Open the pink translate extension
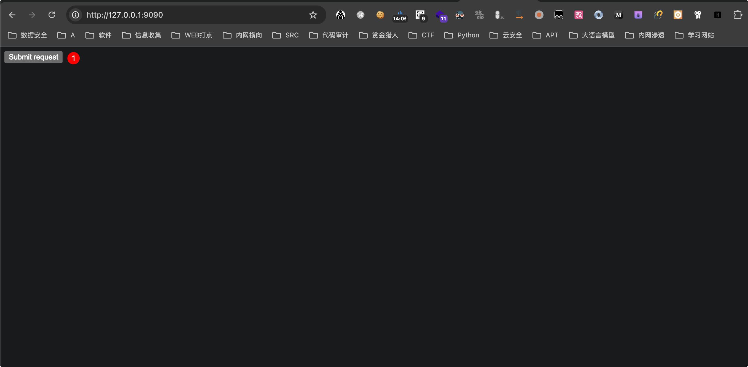The width and height of the screenshot is (748, 367). 579,15
